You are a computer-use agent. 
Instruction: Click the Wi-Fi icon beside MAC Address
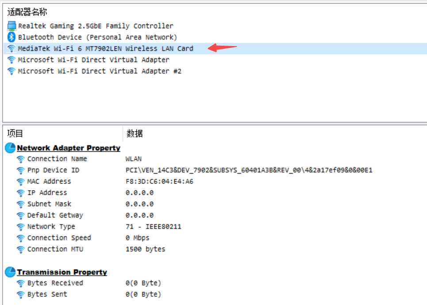pyautogui.click(x=21, y=181)
